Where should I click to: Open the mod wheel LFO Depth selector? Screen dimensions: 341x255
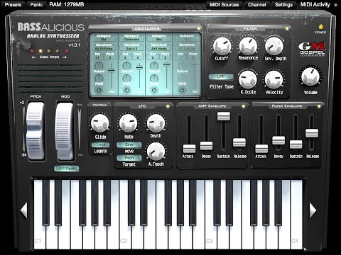tap(67, 169)
